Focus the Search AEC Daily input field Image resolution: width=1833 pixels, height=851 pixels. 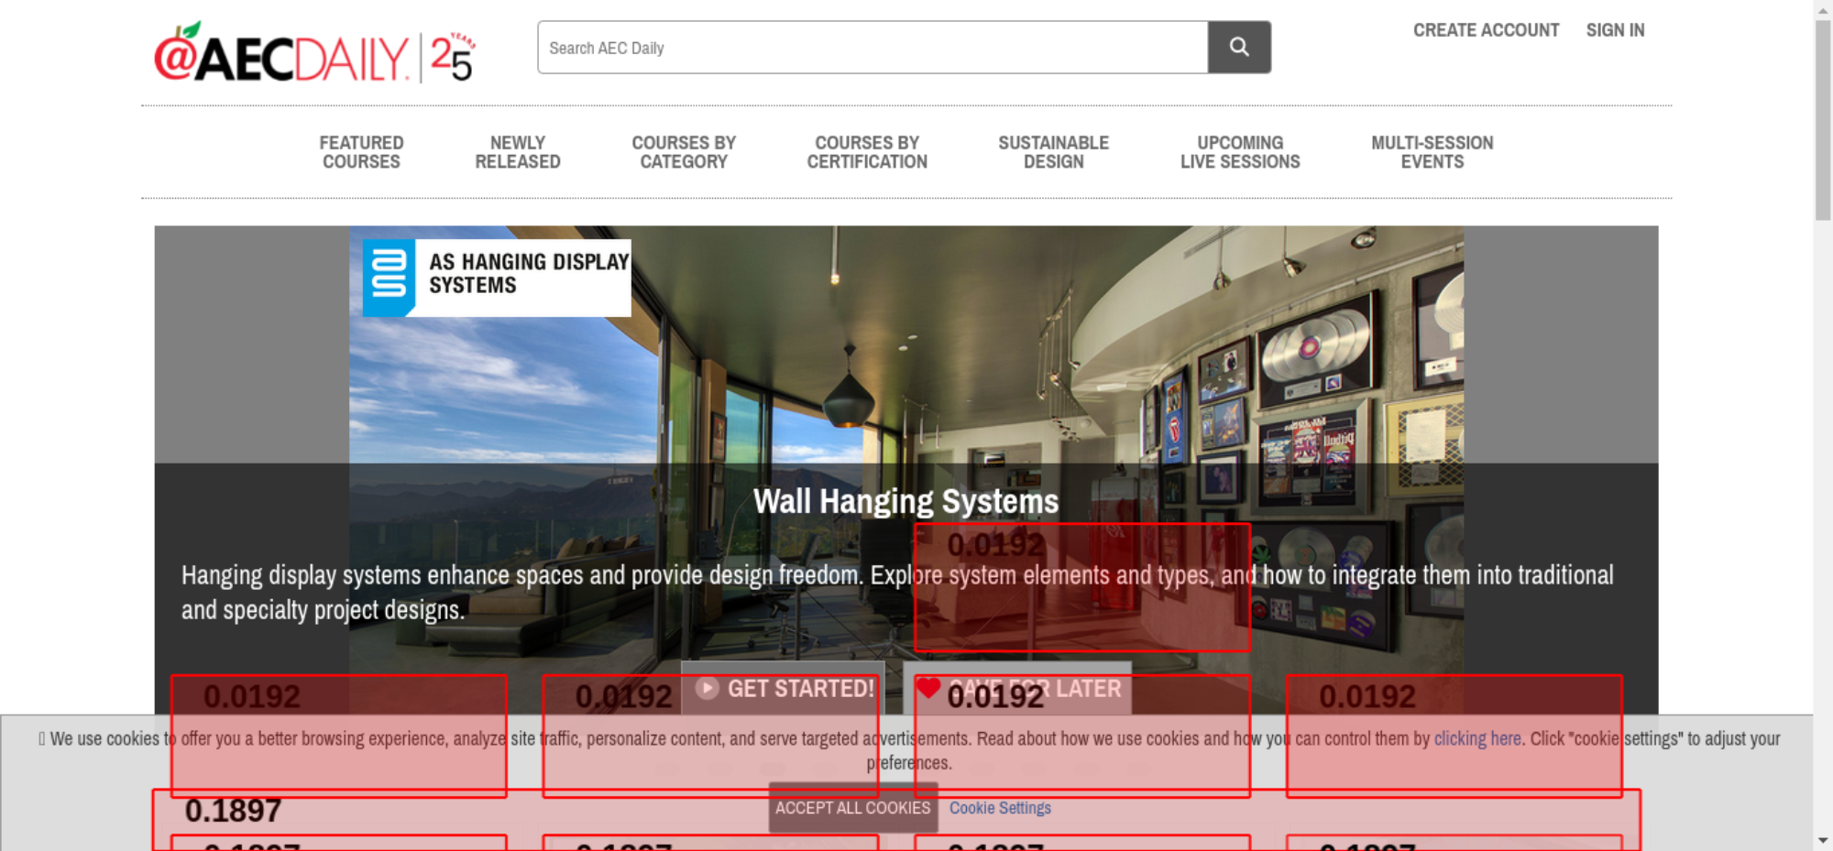[x=872, y=48]
